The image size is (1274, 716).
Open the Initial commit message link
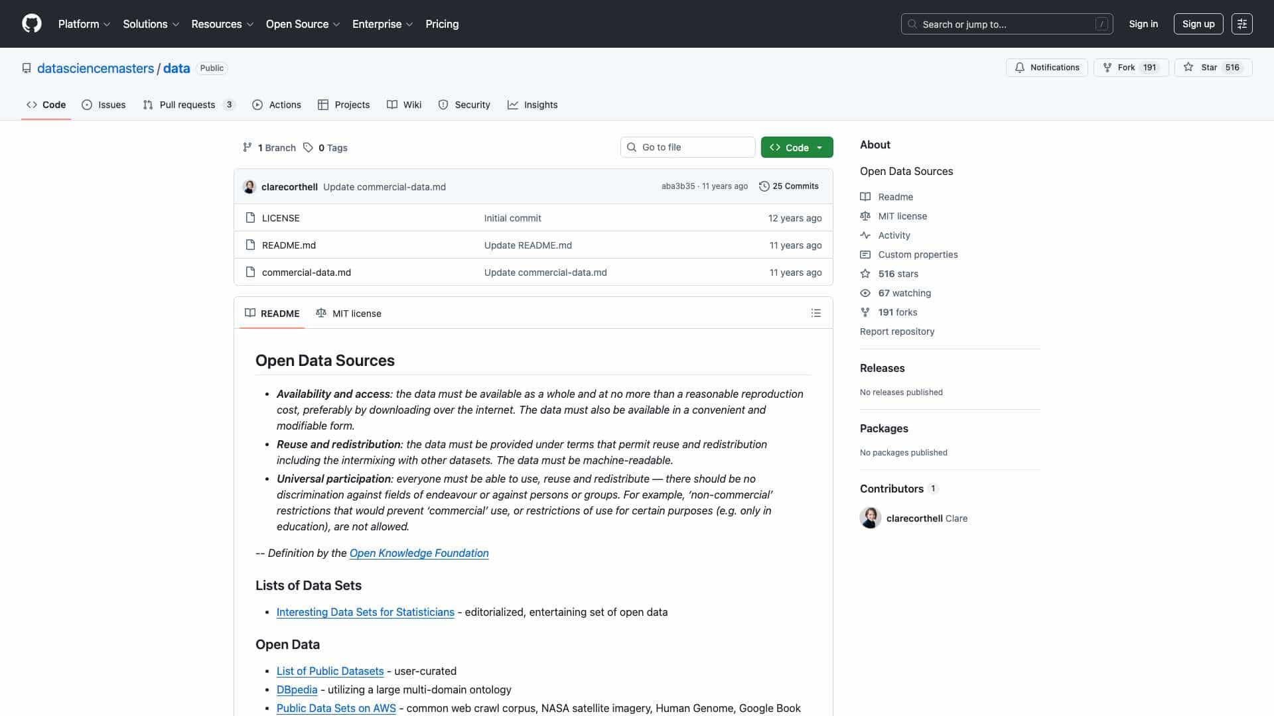pyautogui.click(x=512, y=217)
